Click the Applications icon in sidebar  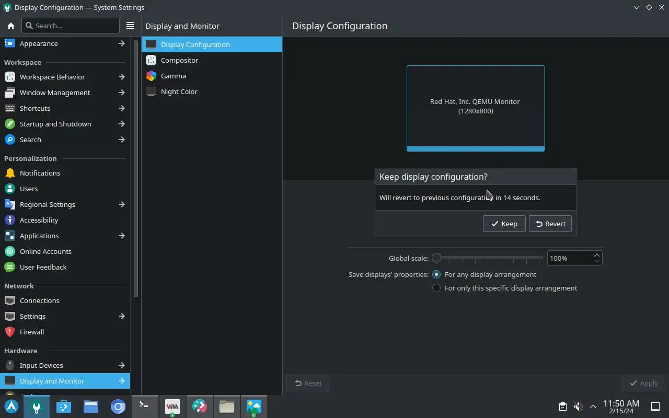click(x=9, y=236)
